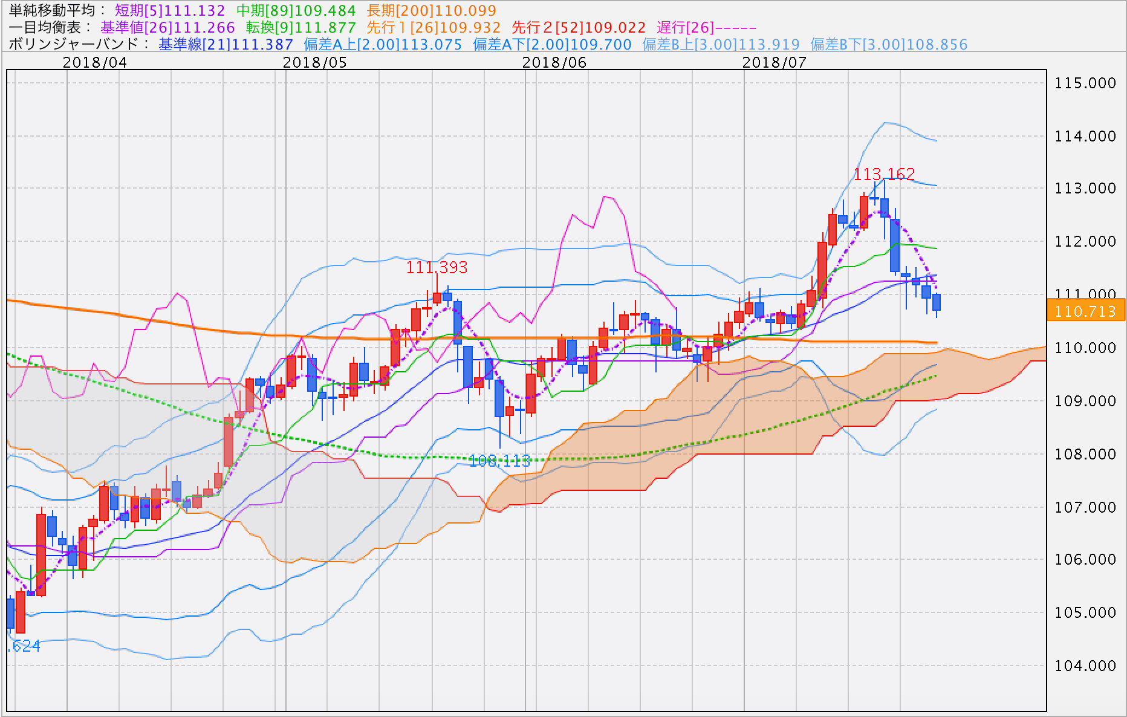Click the 108.000 price axis label
This screenshot has height=717, width=1127.
[1085, 455]
